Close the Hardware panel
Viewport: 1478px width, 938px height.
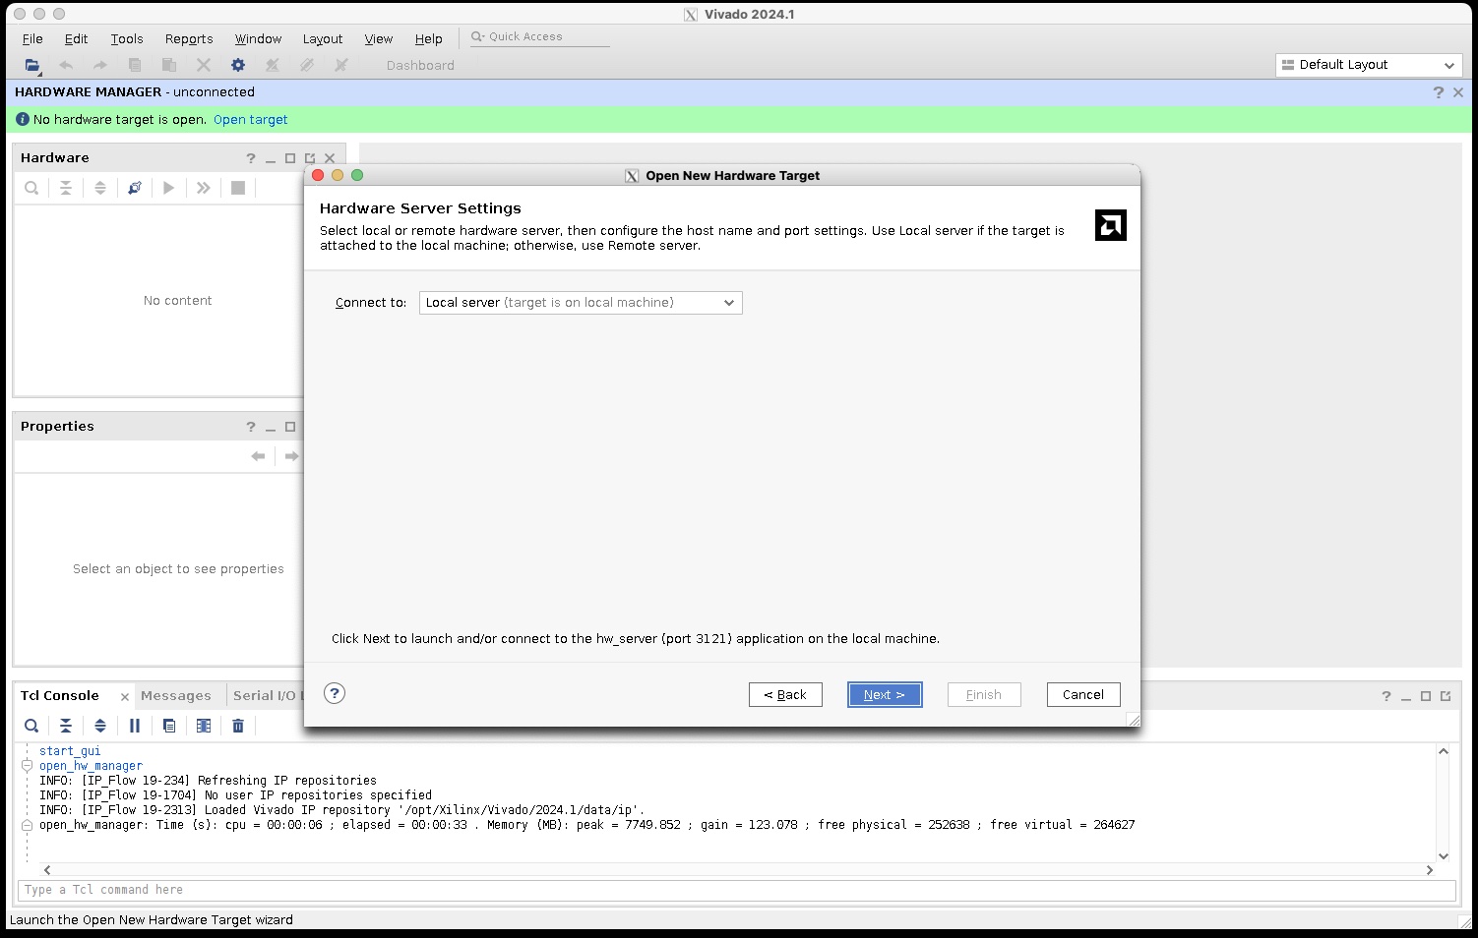click(330, 158)
